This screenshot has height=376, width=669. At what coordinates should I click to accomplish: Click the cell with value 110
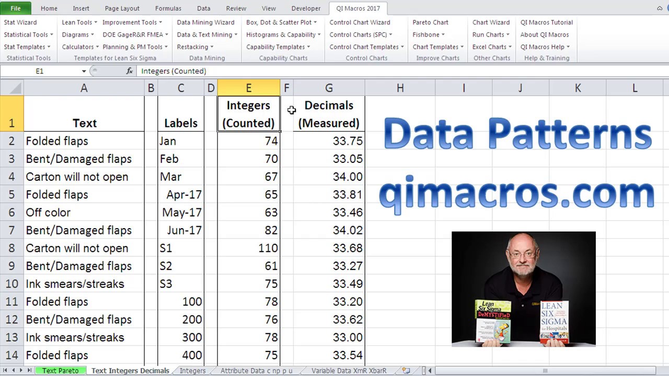249,248
